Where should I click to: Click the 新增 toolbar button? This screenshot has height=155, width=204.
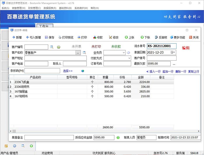coord(17,37)
